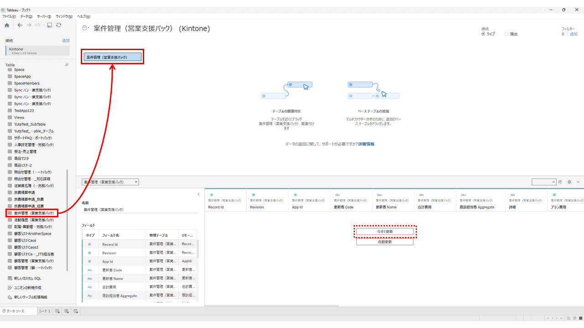The height and width of the screenshot is (328, 584).
Task: Click 新しいテーブル拡張機能
Action: point(31,297)
